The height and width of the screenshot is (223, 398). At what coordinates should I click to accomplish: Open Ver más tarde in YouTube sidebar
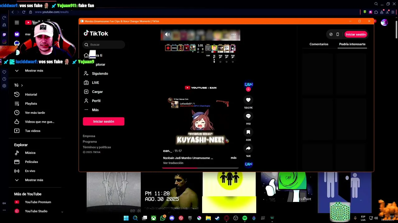[35, 113]
